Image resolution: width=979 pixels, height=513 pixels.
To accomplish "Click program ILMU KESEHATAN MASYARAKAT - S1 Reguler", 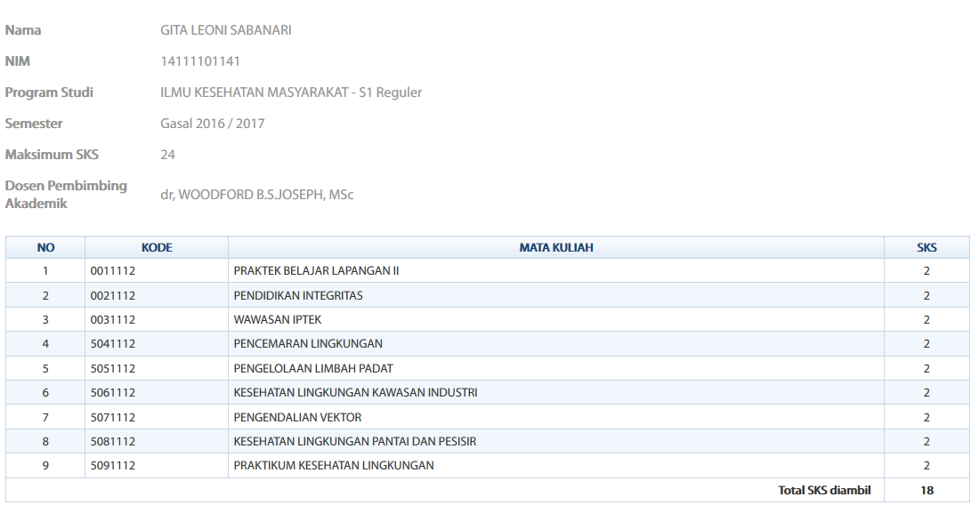I will click(x=291, y=92).
